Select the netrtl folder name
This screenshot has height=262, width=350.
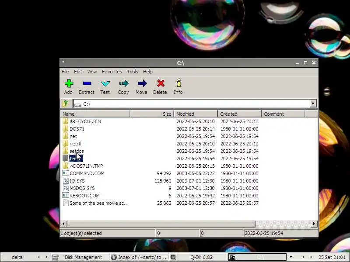[x=75, y=144]
